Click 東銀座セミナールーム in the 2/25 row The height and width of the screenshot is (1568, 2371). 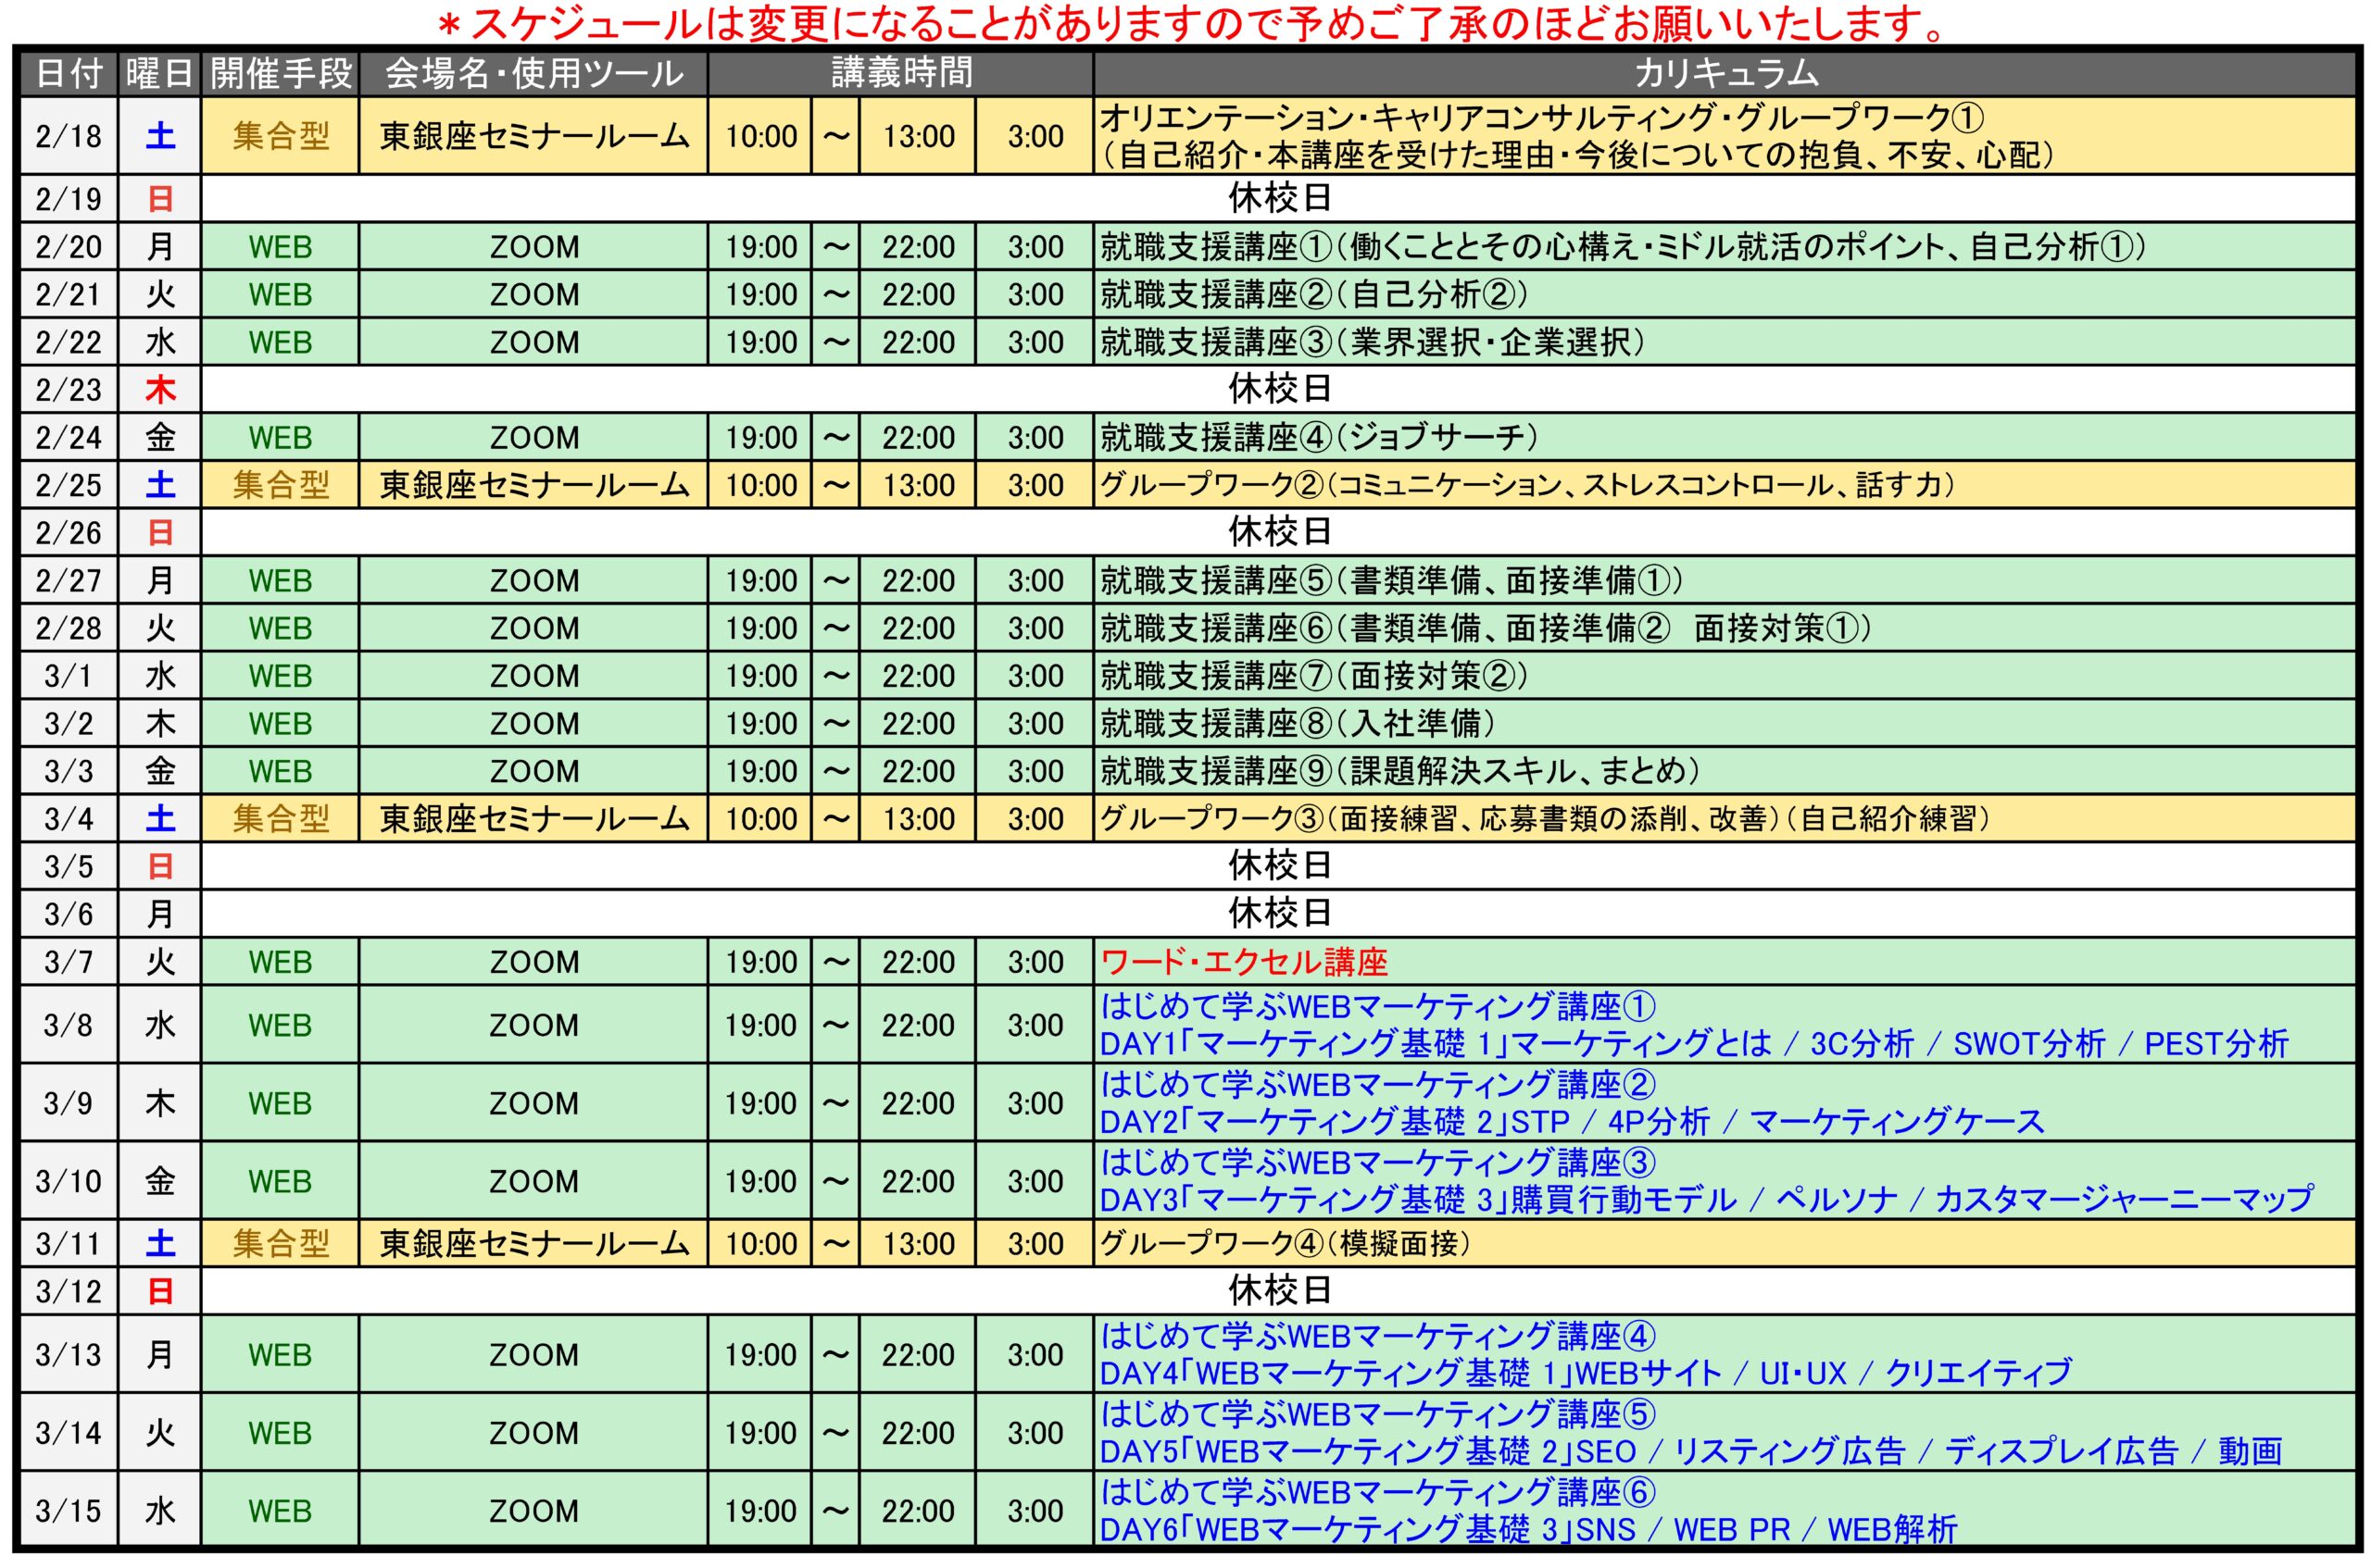click(x=533, y=485)
